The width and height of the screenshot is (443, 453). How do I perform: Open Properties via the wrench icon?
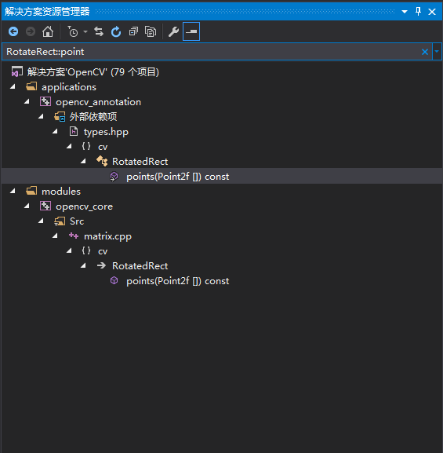point(173,31)
